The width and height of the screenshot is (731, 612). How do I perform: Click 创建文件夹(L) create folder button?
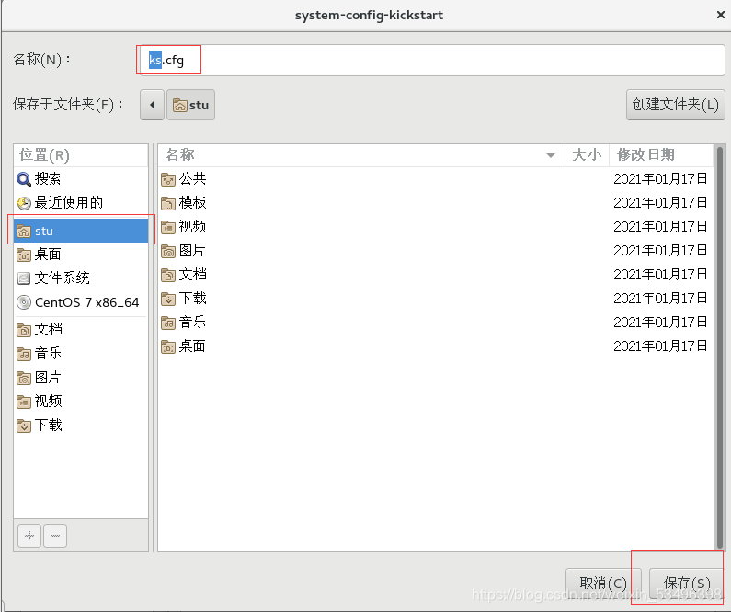pyautogui.click(x=676, y=105)
